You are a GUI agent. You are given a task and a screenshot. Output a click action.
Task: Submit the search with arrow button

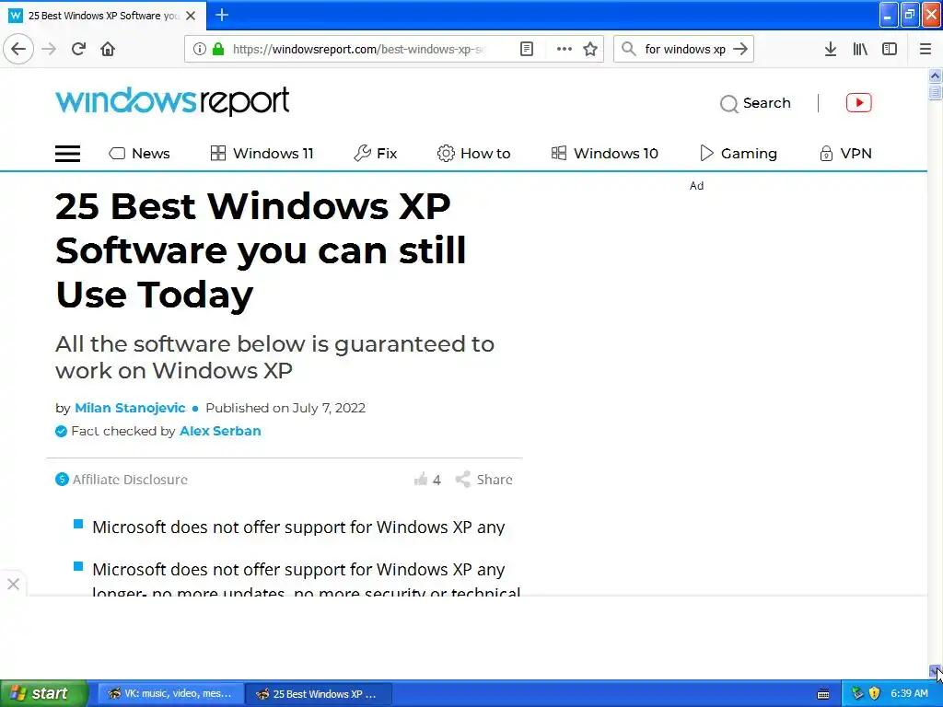[740, 49]
